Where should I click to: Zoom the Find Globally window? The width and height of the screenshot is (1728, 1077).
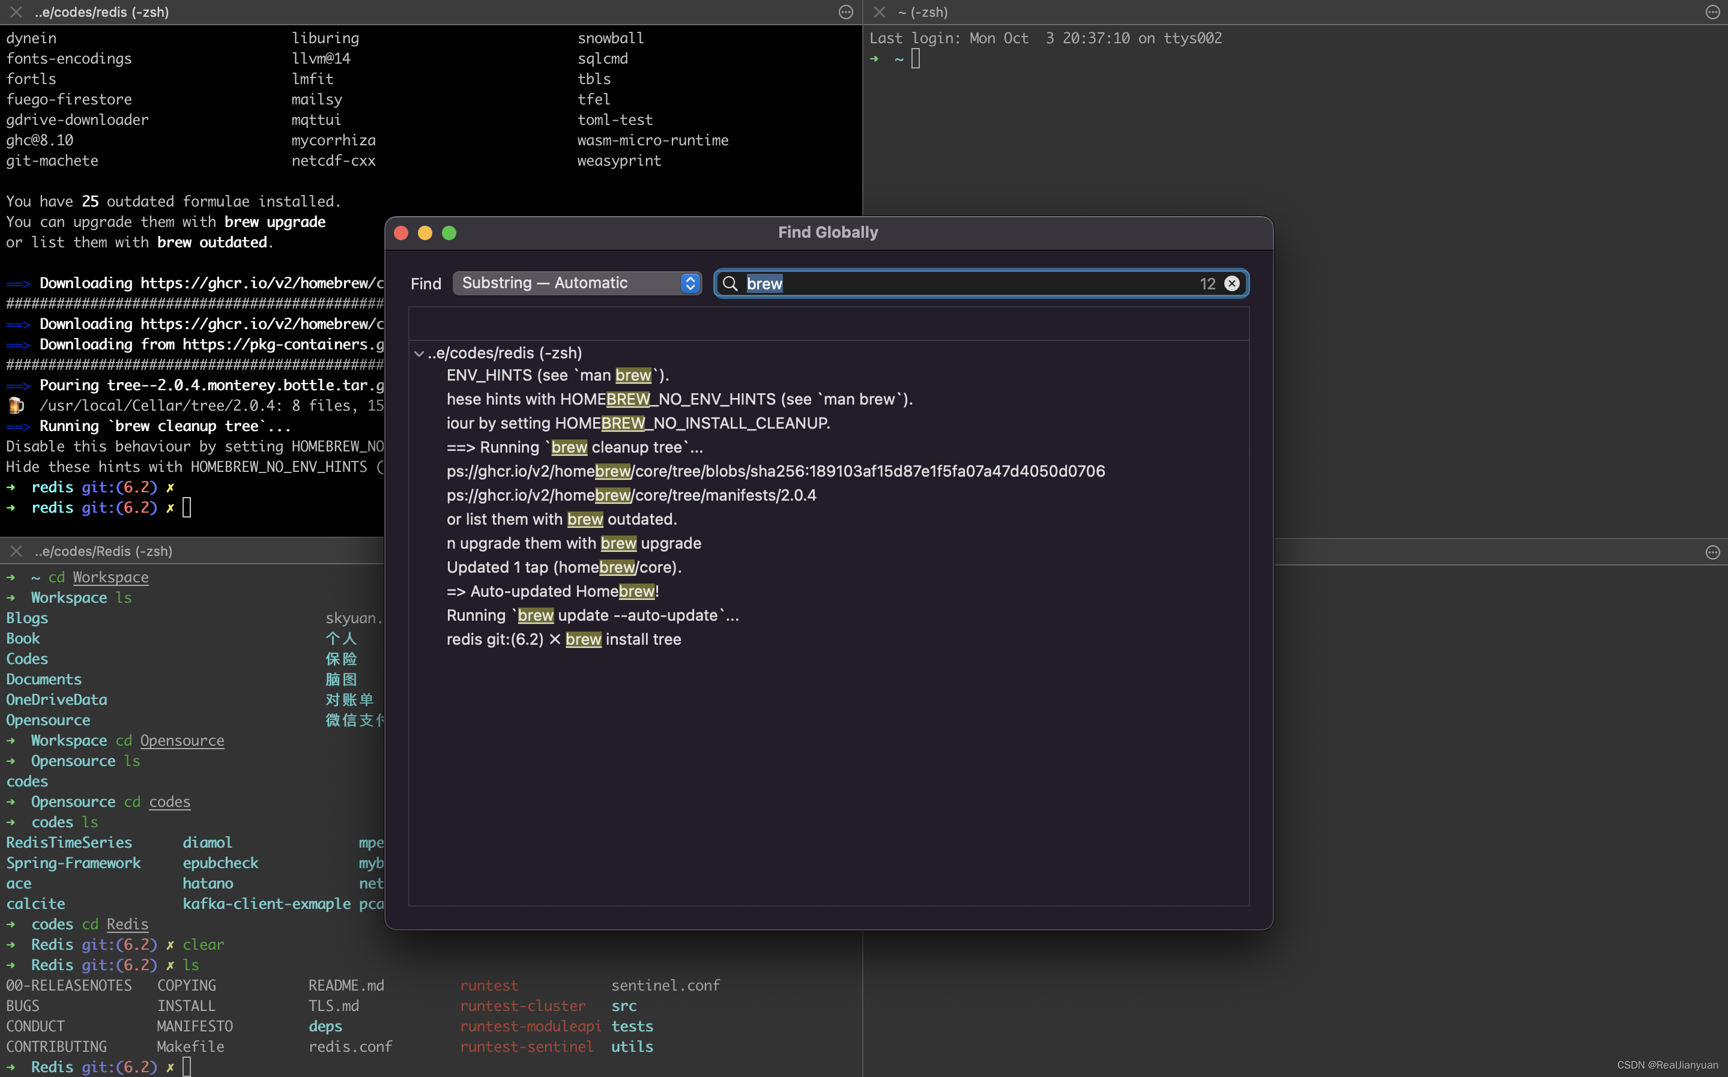(x=449, y=233)
